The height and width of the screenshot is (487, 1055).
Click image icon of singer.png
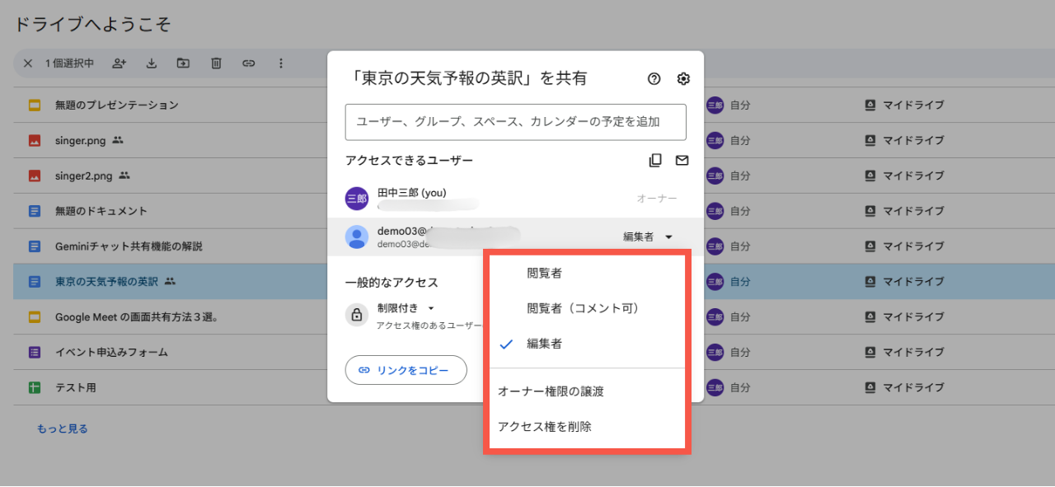tap(35, 141)
